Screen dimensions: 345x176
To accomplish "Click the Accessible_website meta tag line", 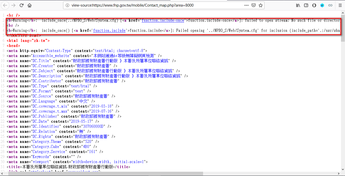I will [84, 56].
